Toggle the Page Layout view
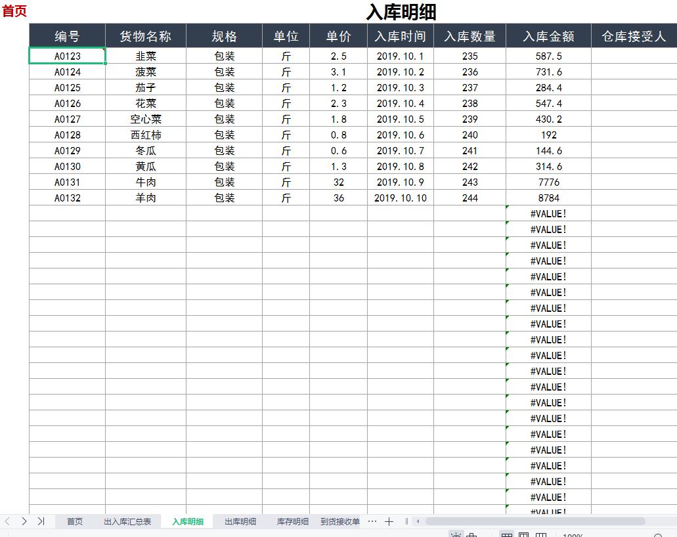This screenshot has width=677, height=537. point(524,535)
